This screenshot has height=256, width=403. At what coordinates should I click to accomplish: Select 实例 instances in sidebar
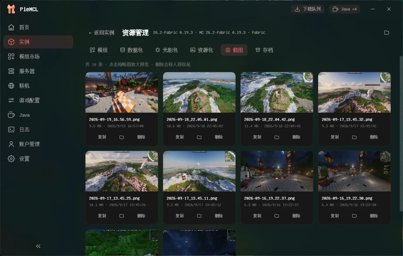(38, 42)
